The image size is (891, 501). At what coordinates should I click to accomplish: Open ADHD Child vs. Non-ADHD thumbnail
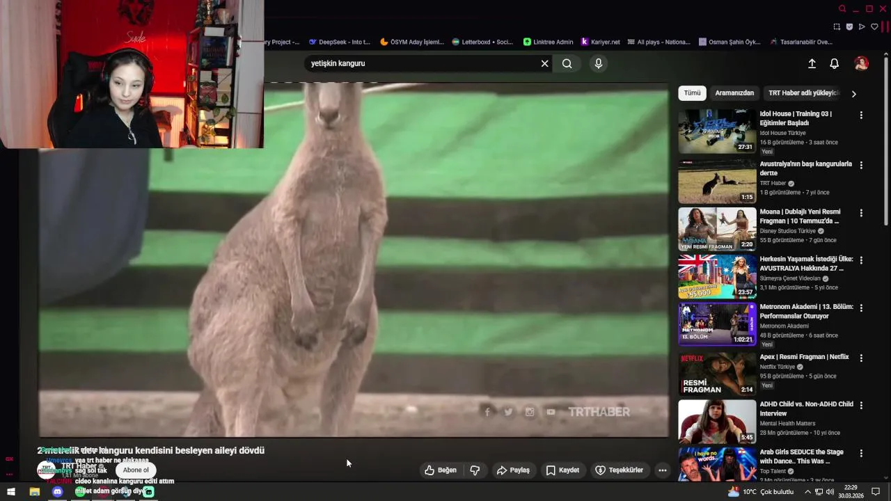717,421
